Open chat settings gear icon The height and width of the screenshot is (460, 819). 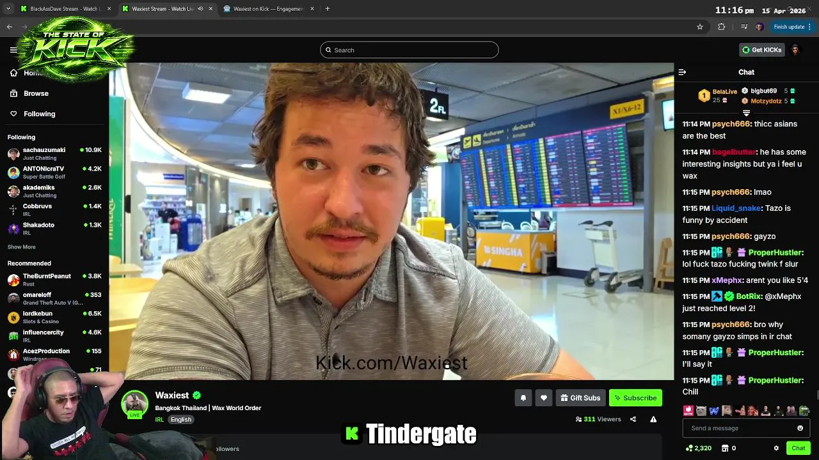(x=776, y=448)
